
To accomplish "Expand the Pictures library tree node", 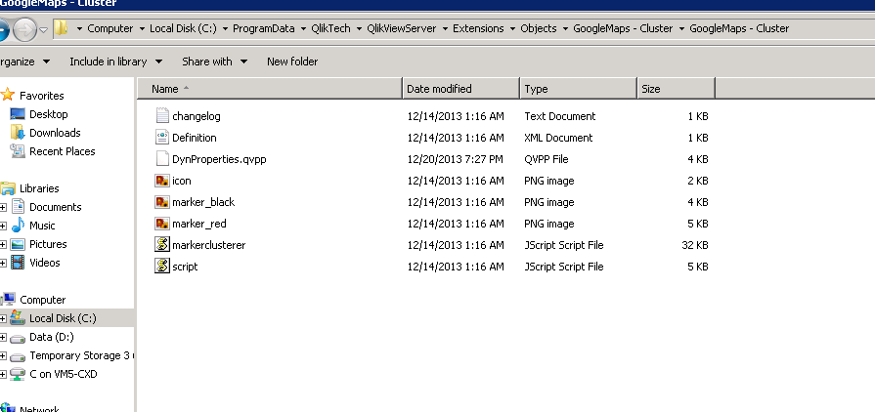I will coord(4,244).
